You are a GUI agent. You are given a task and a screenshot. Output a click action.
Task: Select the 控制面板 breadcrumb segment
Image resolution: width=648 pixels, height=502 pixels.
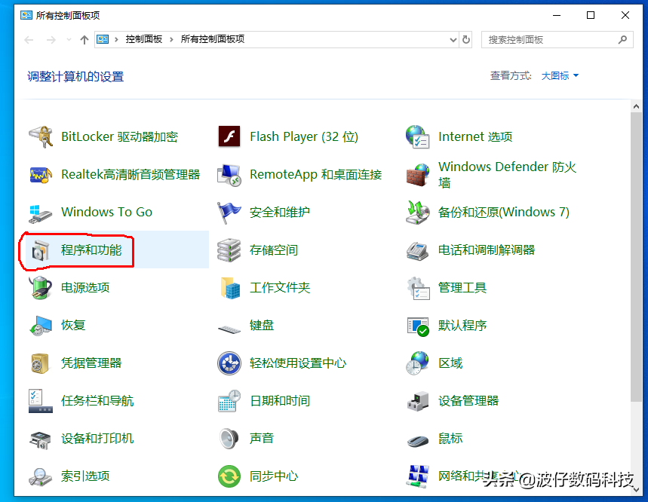(144, 39)
